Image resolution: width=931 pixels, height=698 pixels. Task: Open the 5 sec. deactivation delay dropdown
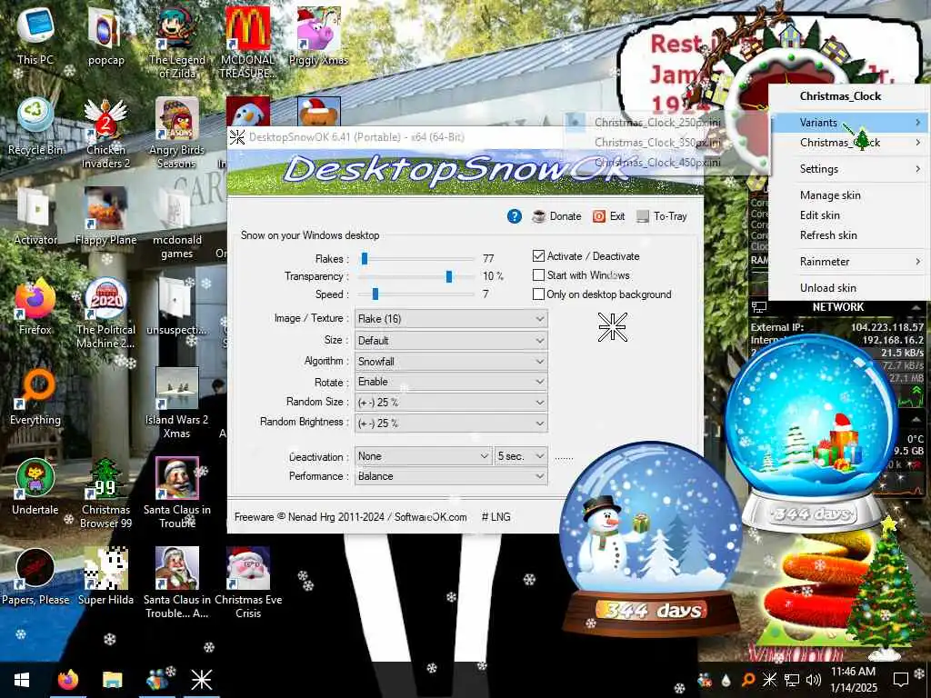[521, 456]
